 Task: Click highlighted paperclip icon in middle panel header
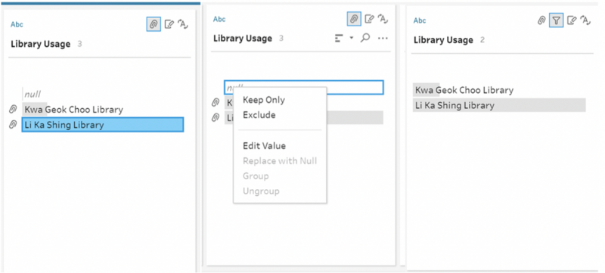coord(354,19)
